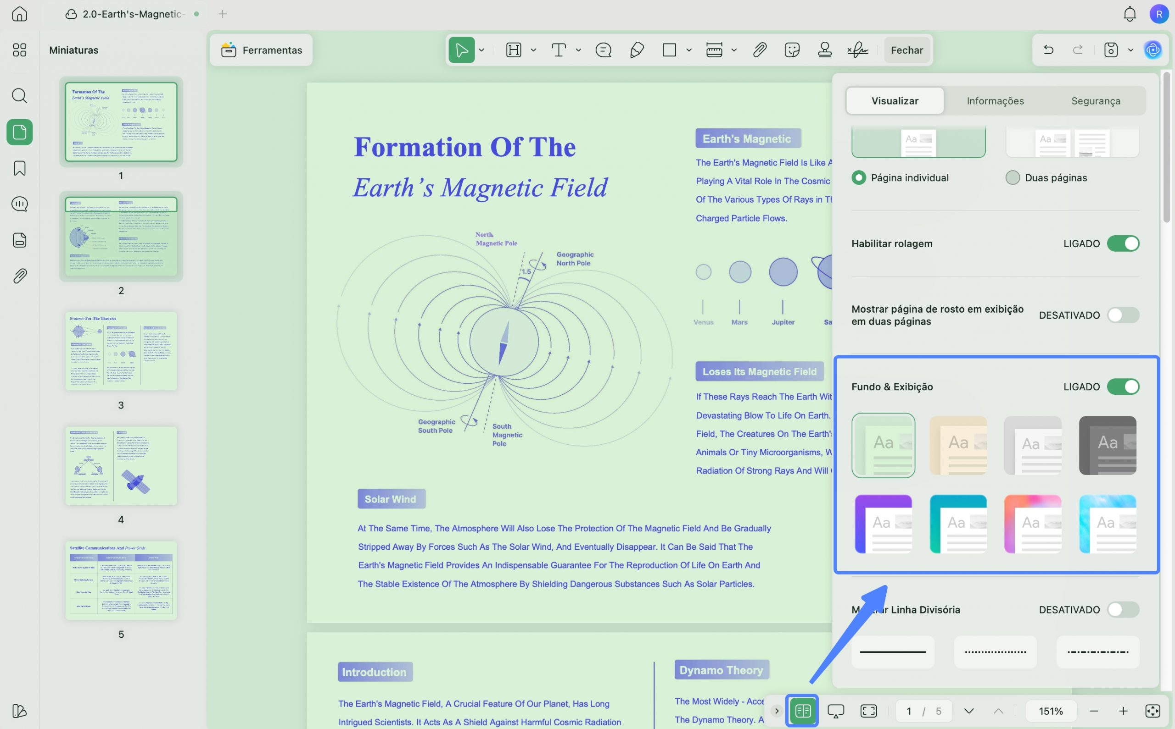The height and width of the screenshot is (729, 1175).
Task: Select the text box T tool
Action: coord(558,50)
